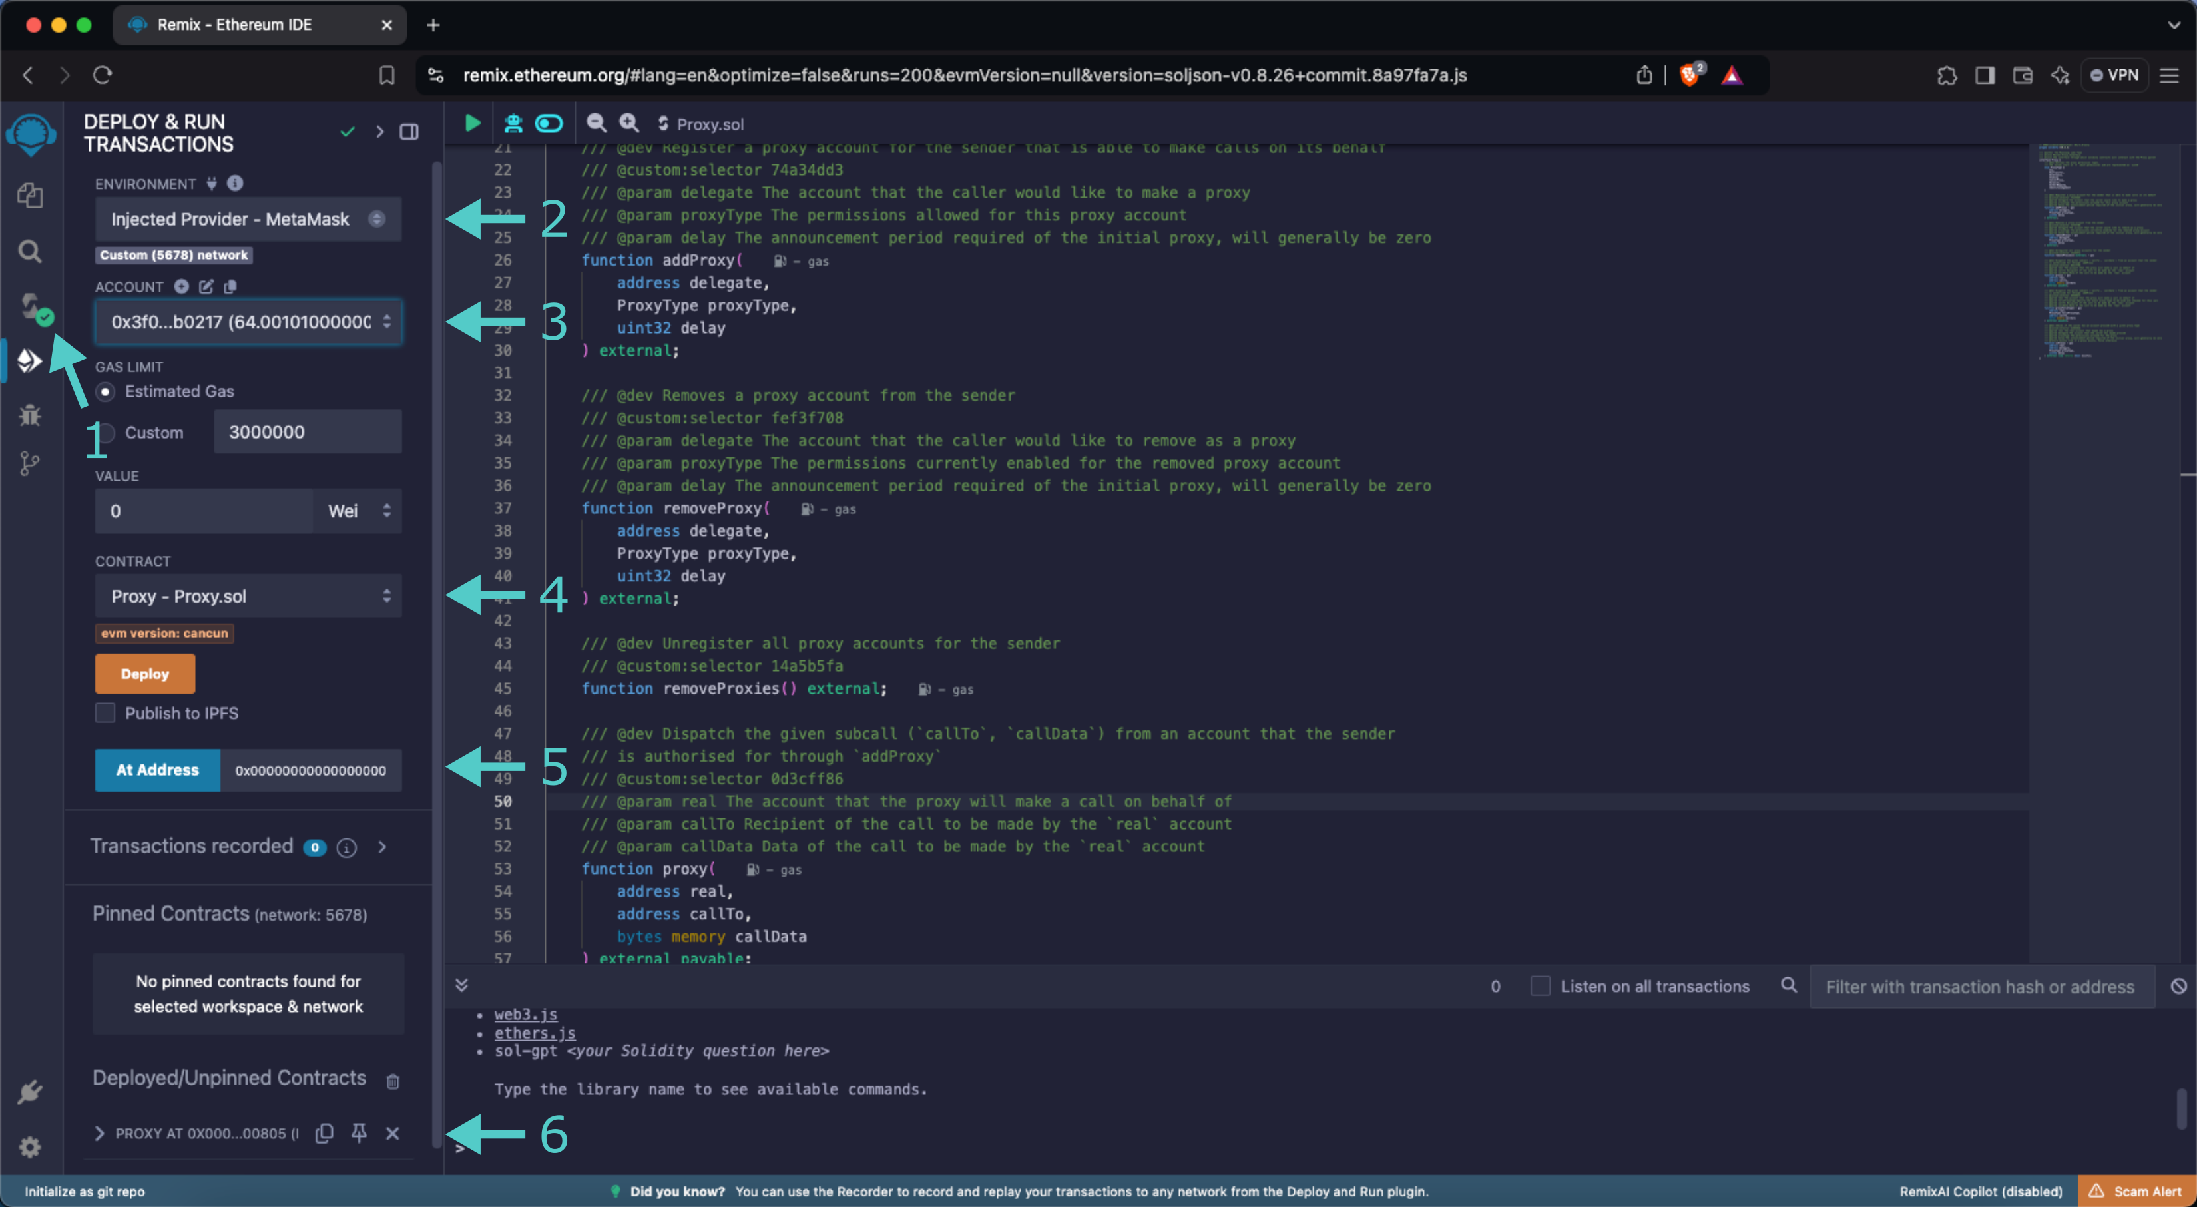Click the Value amount input field
This screenshot has height=1207, width=2197.
204,511
